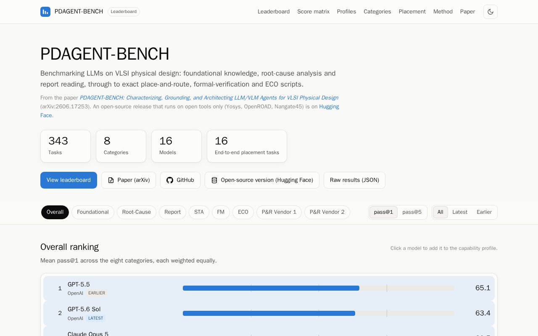Open the Placement nav link
This screenshot has width=538, height=336.
[412, 12]
